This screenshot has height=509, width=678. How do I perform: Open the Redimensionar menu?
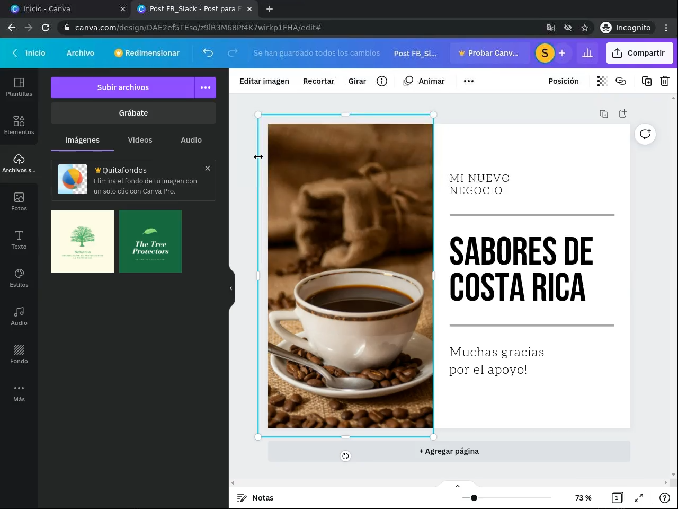pos(147,53)
